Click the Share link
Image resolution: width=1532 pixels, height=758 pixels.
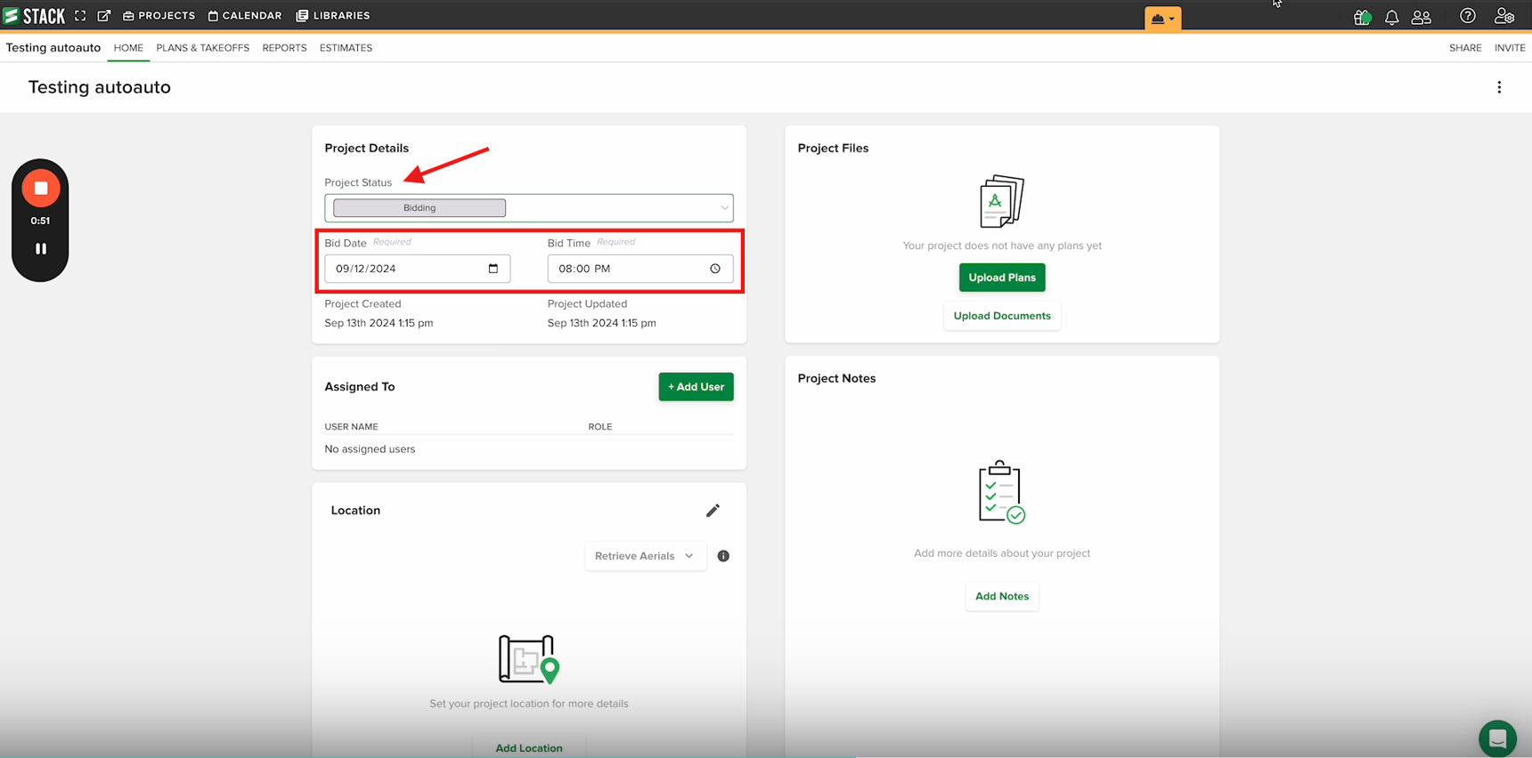(x=1465, y=48)
